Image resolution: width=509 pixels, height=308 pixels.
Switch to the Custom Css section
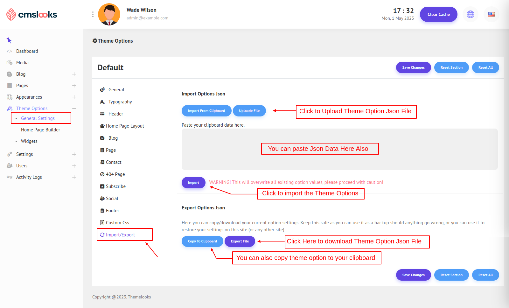point(117,223)
